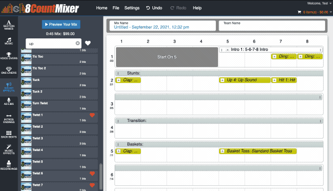Open the Settings menu
Image resolution: width=333 pixels, height=191 pixels.
click(132, 8)
